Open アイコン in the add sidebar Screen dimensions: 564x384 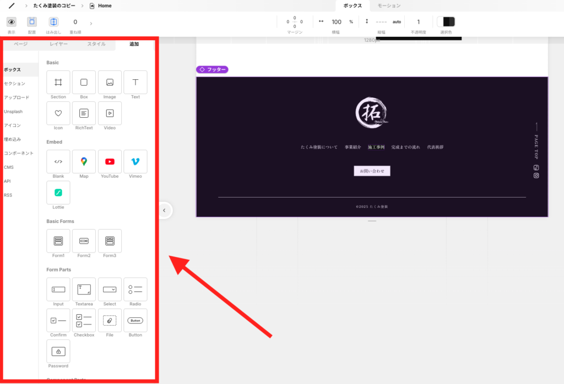pos(13,125)
